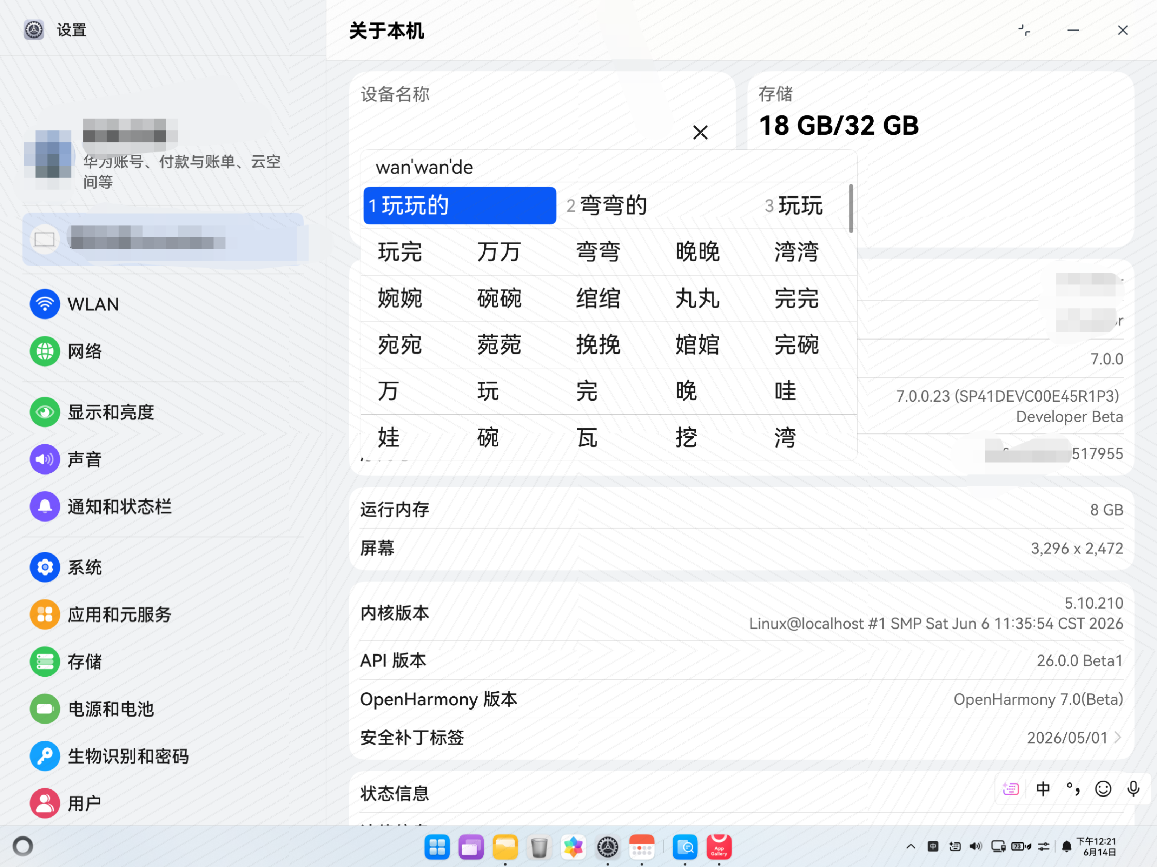The image size is (1157, 867).
Task: Click the battery 73 indicator in tray
Action: pyautogui.click(x=1021, y=846)
